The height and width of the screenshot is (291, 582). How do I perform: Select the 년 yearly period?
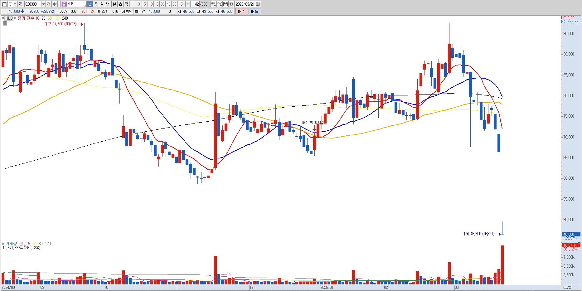click(x=108, y=4)
